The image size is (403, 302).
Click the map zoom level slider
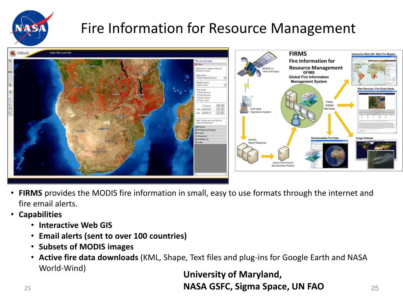tap(10, 73)
